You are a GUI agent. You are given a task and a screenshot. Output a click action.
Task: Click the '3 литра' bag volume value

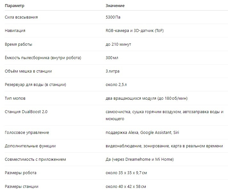click(112, 71)
